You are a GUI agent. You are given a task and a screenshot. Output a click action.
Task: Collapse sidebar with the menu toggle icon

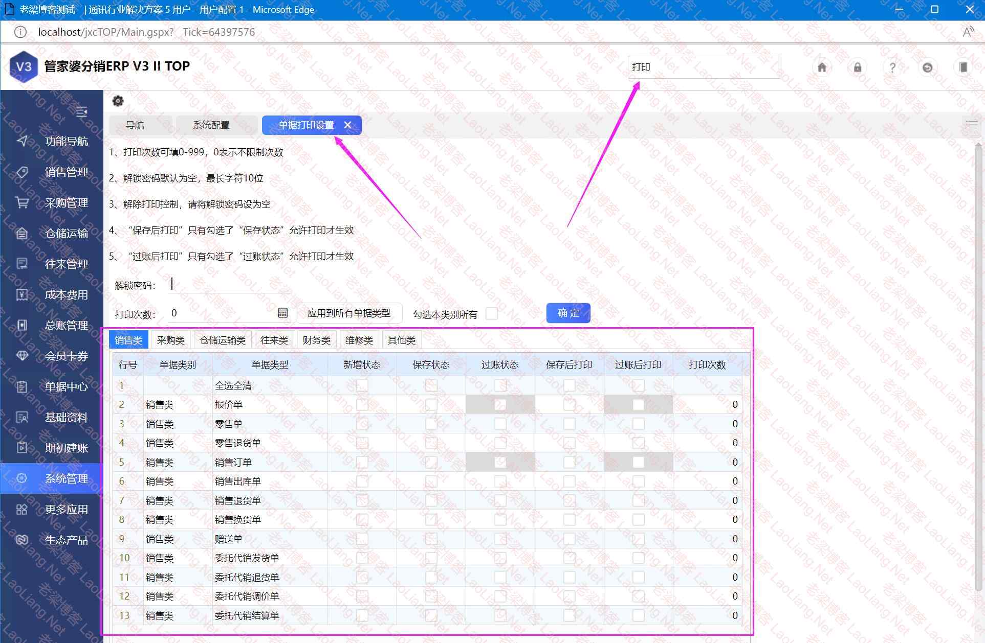tap(81, 111)
